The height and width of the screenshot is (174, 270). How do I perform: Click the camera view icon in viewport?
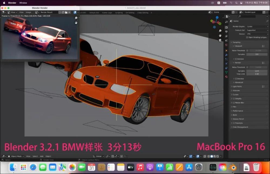pos(220,40)
